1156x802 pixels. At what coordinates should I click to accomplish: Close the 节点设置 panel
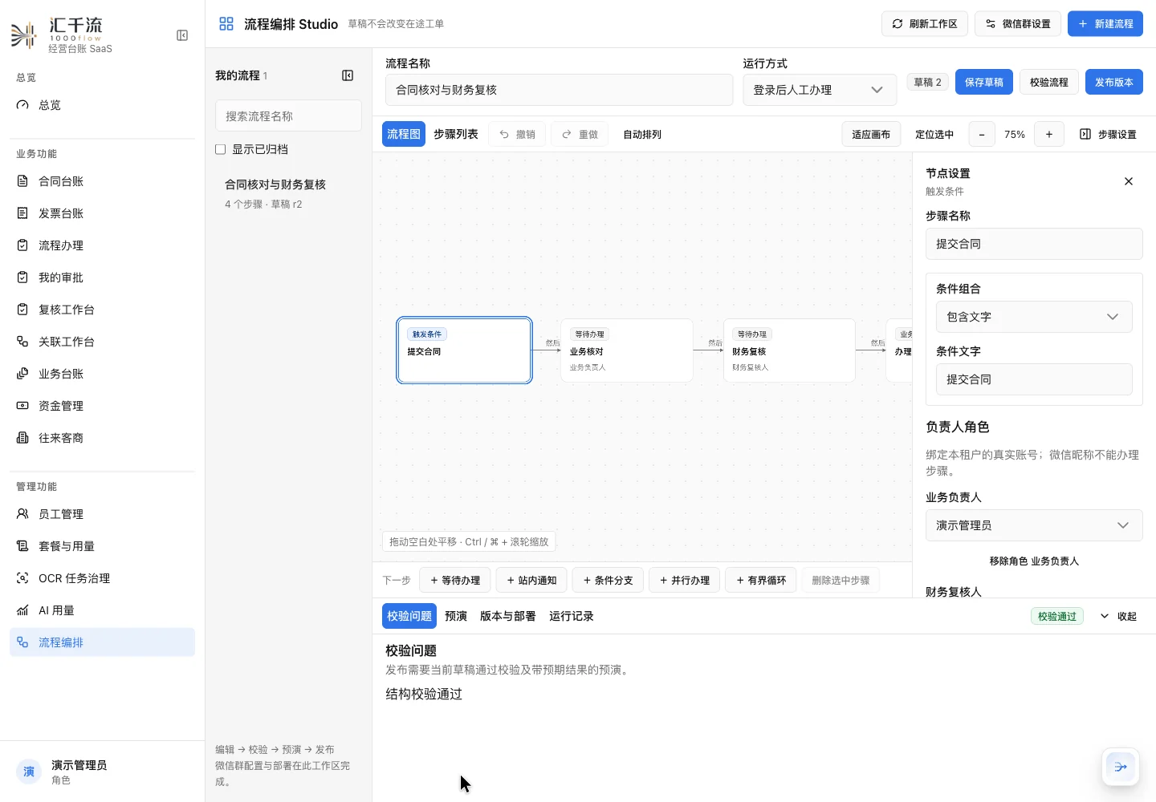click(1129, 181)
